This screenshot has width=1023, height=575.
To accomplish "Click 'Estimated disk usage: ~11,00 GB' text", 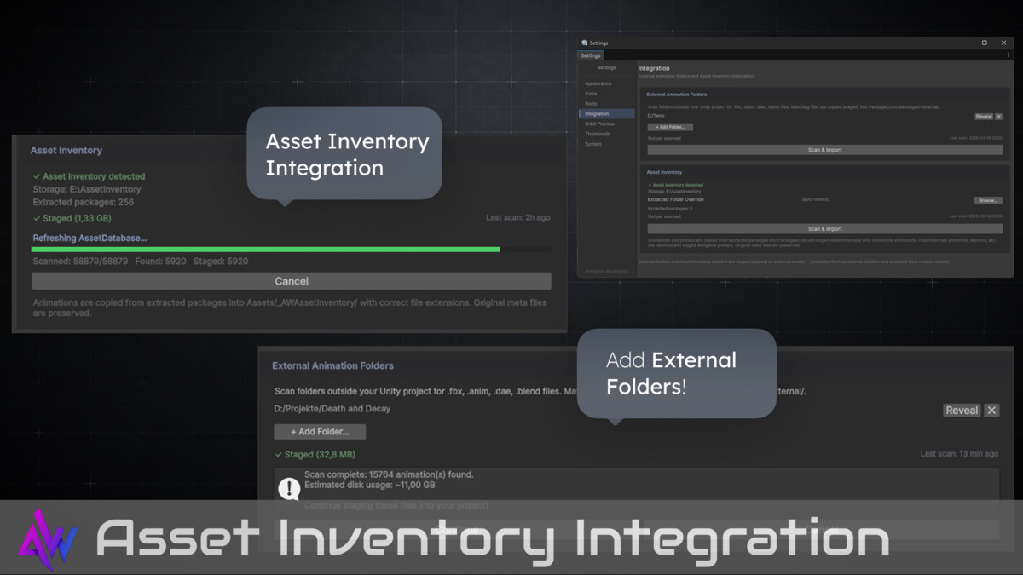I will (370, 485).
